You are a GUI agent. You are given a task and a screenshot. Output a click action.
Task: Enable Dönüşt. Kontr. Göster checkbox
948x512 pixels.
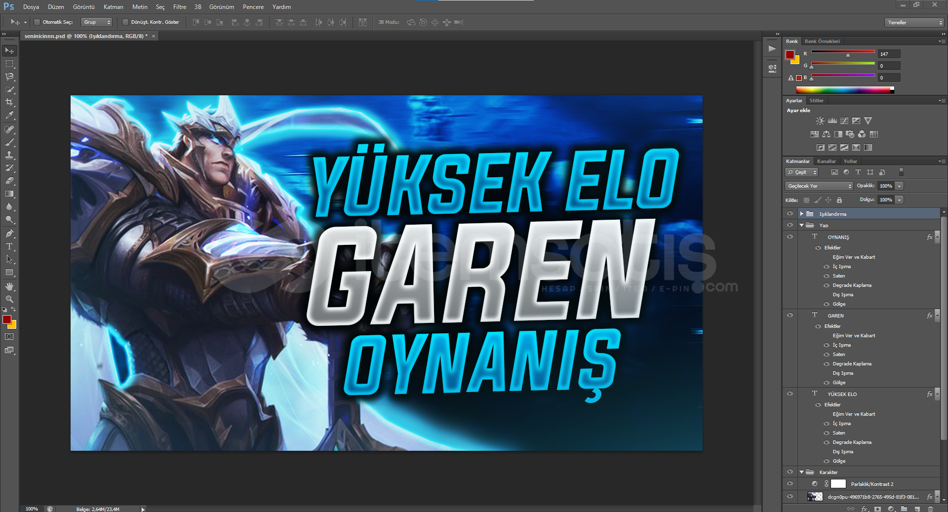tap(125, 22)
